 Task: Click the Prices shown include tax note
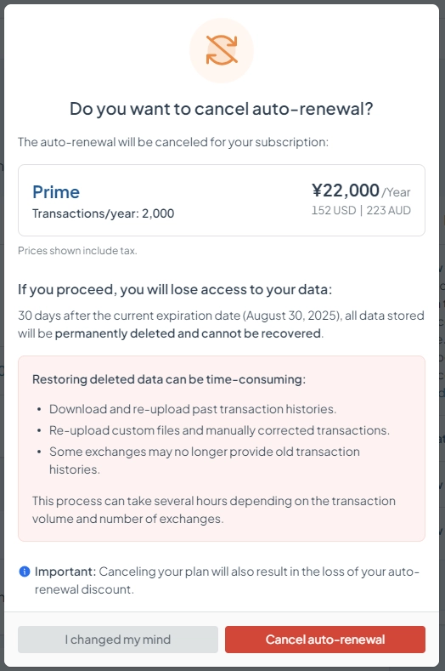click(77, 251)
